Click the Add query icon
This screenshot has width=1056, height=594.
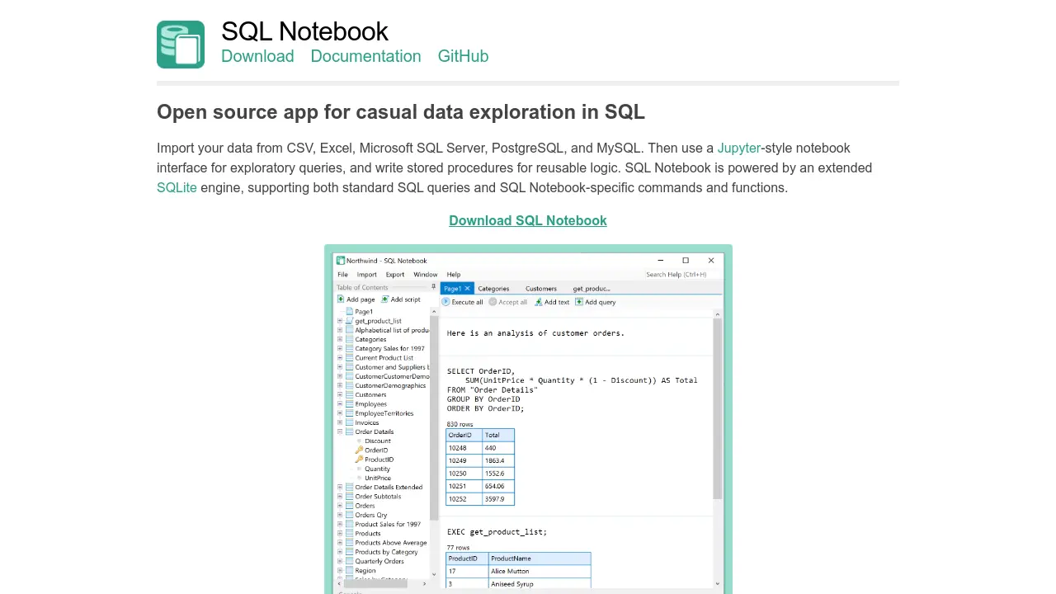(579, 302)
